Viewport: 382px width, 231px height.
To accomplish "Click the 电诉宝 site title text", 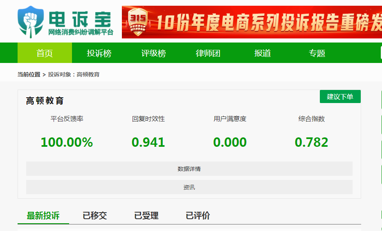I will [80, 19].
